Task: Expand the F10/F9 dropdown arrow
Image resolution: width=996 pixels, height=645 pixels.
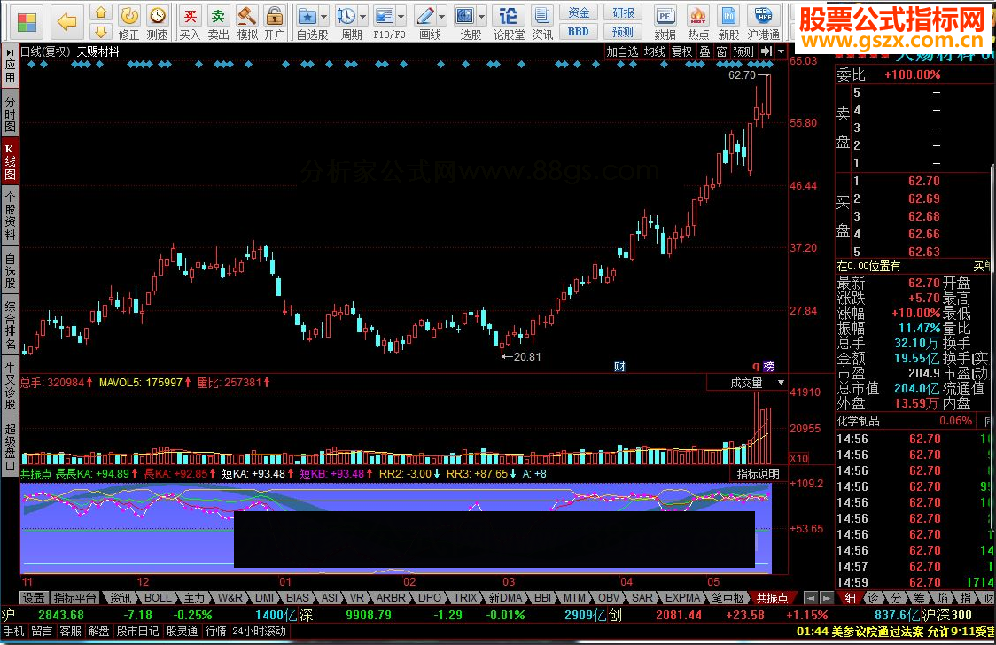Action: (x=401, y=17)
